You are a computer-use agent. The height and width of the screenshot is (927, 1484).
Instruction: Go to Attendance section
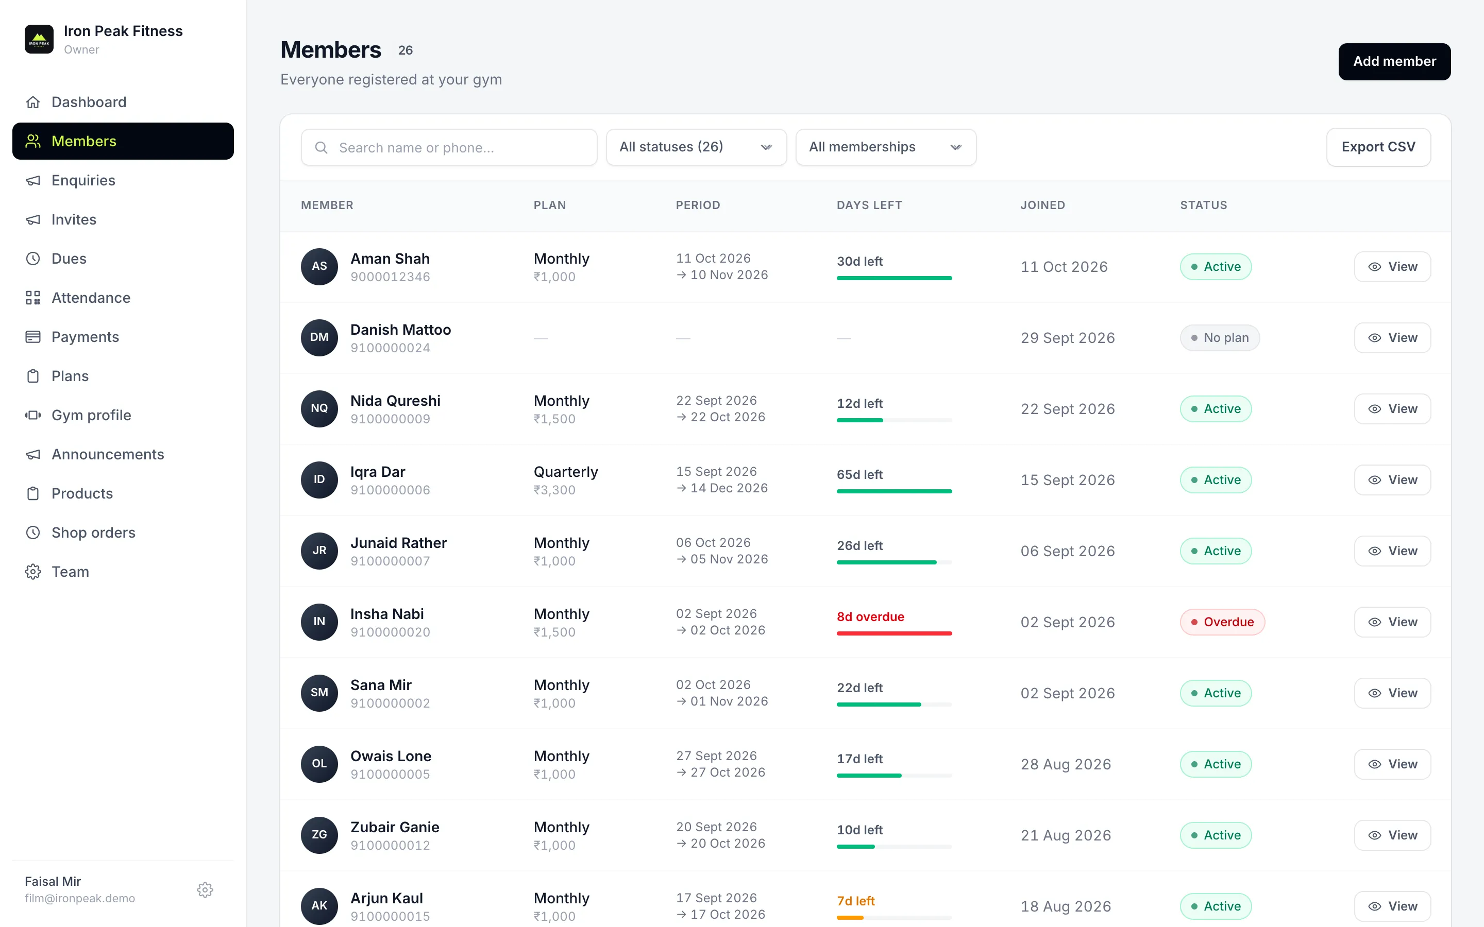point(123,298)
